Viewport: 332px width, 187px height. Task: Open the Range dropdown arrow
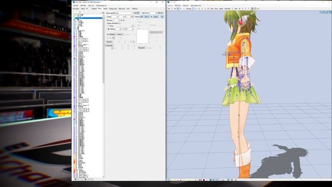[193, 9]
